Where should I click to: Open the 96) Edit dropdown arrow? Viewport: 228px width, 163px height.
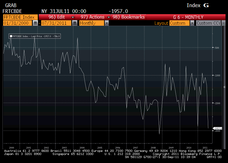pos(73,17)
